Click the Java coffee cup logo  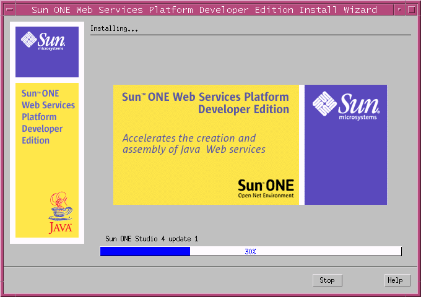tap(61, 212)
